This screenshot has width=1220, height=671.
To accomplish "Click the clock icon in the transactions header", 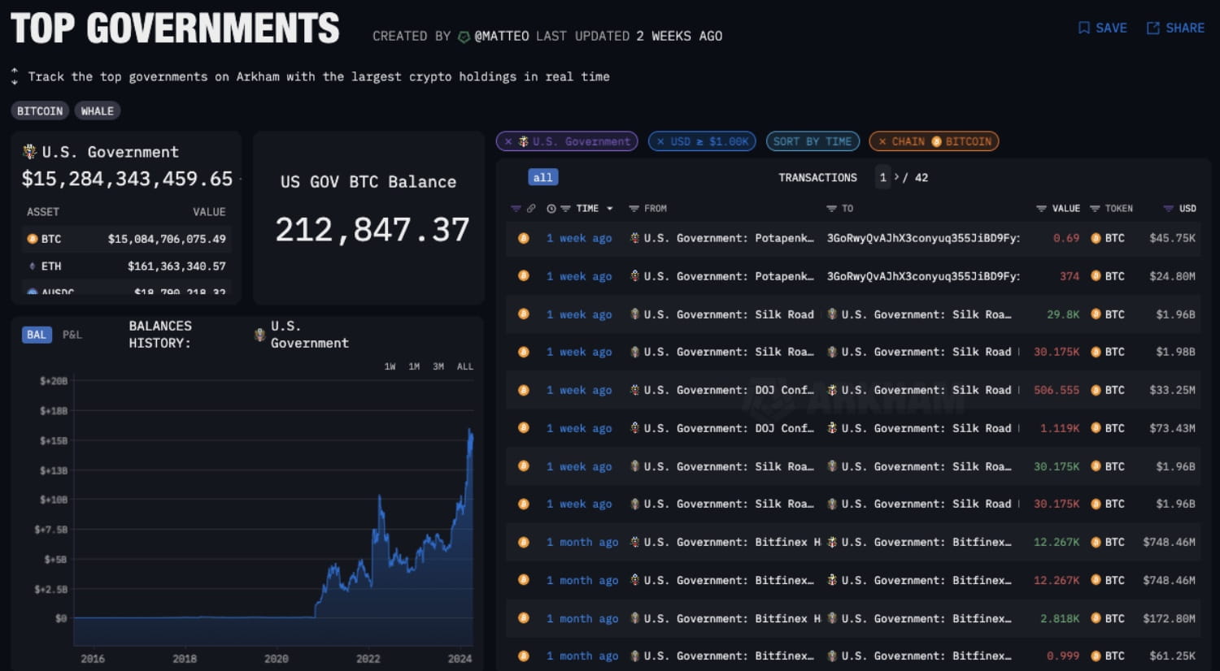I will tap(551, 209).
